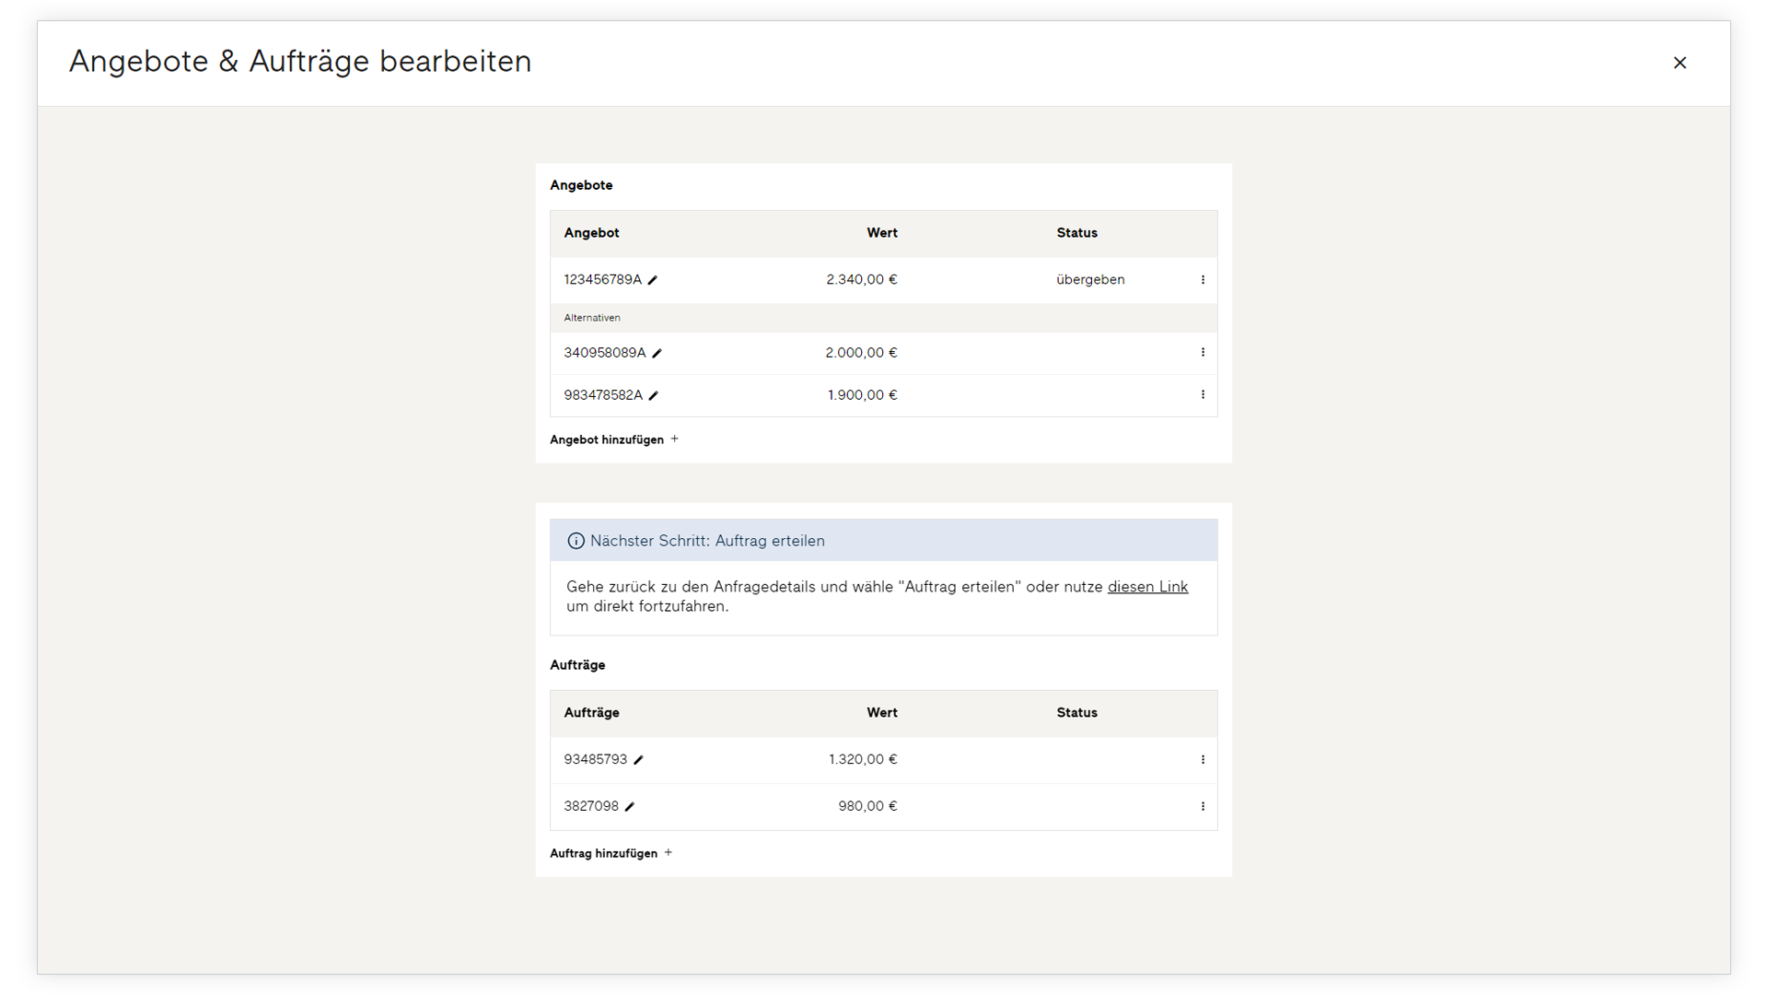Click the Status column header in the Angebote table
The width and height of the screenshot is (1768, 995).
[x=1076, y=233]
